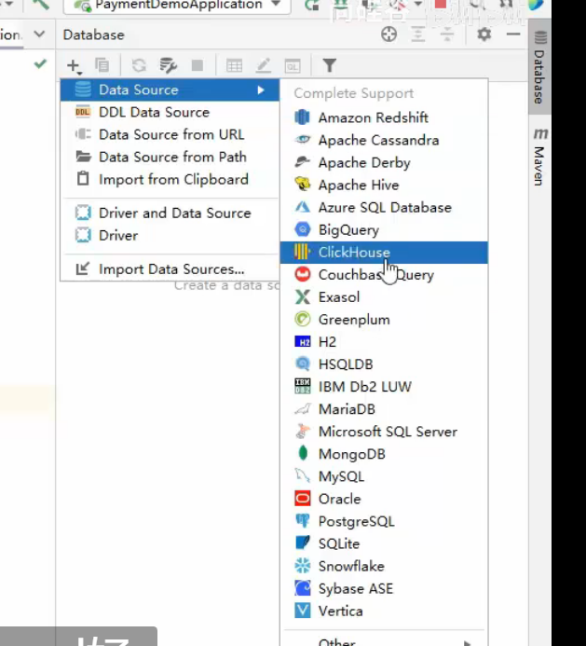Select H2 data source
This screenshot has height=646, width=586.
click(x=384, y=342)
